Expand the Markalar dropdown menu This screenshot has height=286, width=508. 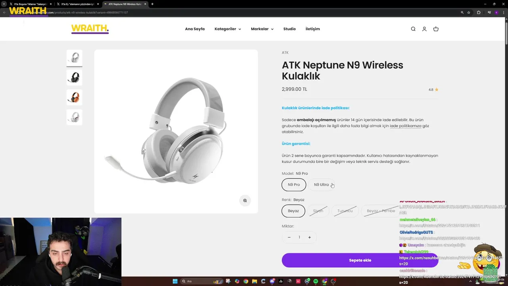pyautogui.click(x=262, y=29)
